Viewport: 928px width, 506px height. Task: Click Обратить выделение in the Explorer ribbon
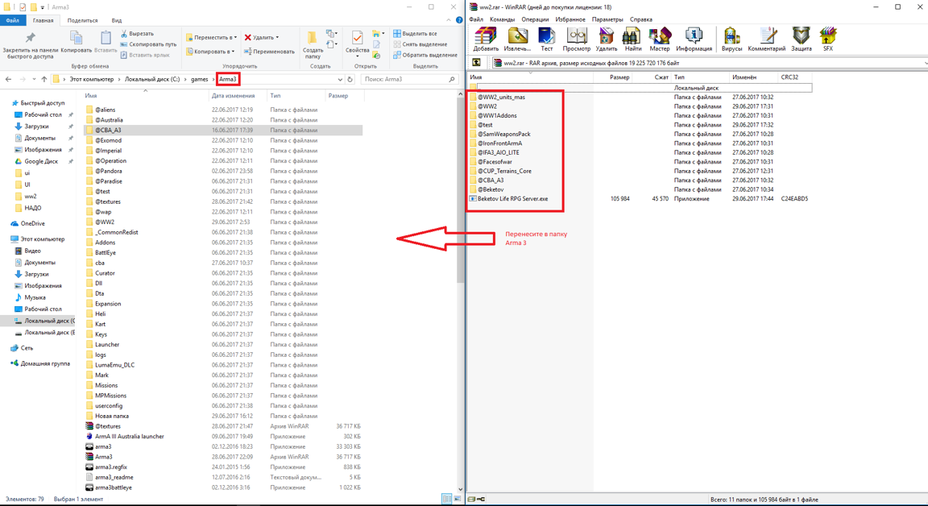(x=425, y=55)
